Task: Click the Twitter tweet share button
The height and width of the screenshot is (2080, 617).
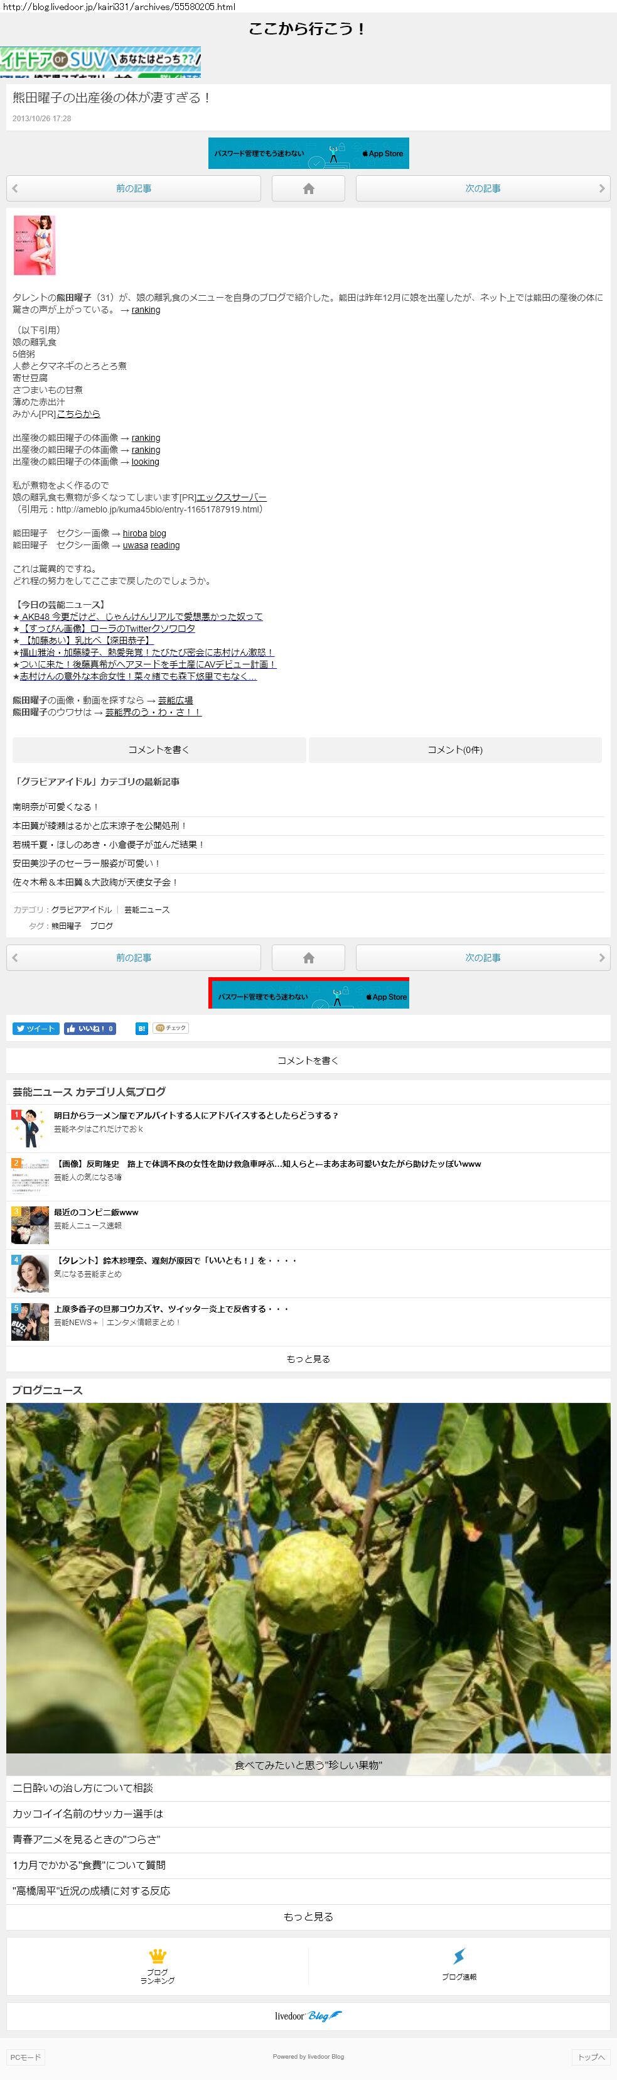Action: point(36,1028)
